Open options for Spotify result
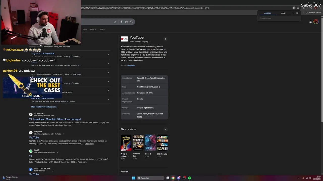 point(57,152)
